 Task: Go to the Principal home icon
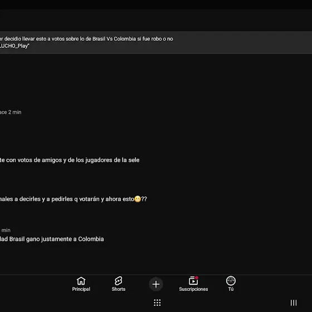81,281
